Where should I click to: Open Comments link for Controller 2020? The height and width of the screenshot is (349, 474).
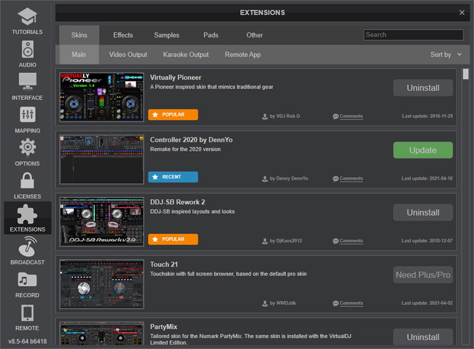351,178
